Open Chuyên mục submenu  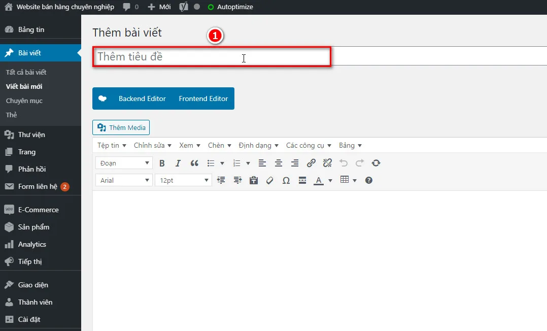(x=24, y=101)
